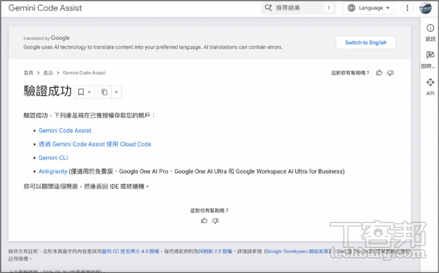Click the 'translated by Google' label
Viewport: 439px width, 273px height.
pyautogui.click(x=46, y=38)
